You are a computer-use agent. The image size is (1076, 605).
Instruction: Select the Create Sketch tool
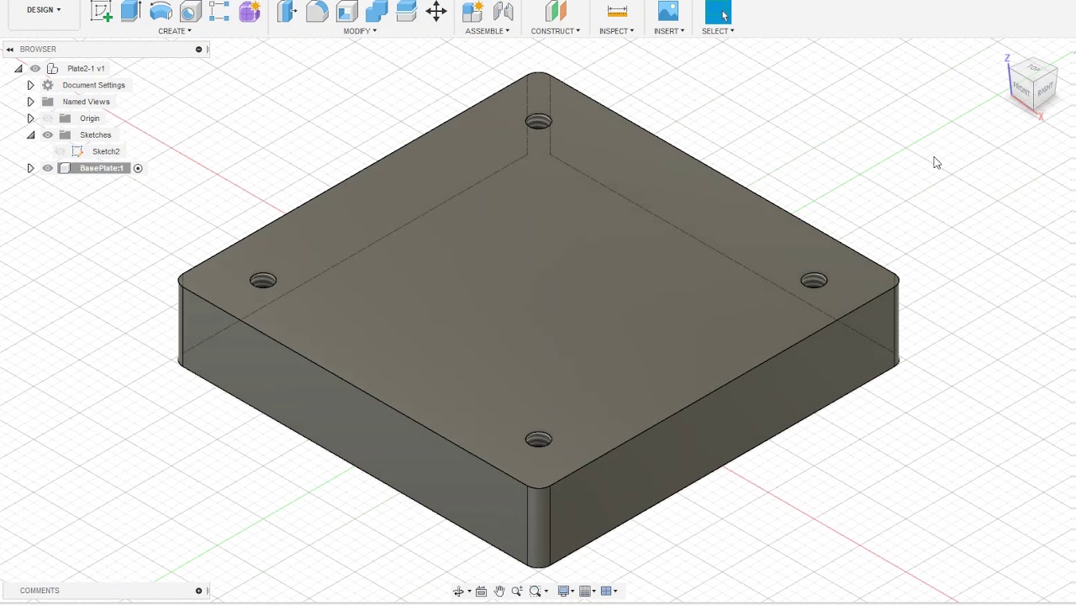[x=102, y=11]
